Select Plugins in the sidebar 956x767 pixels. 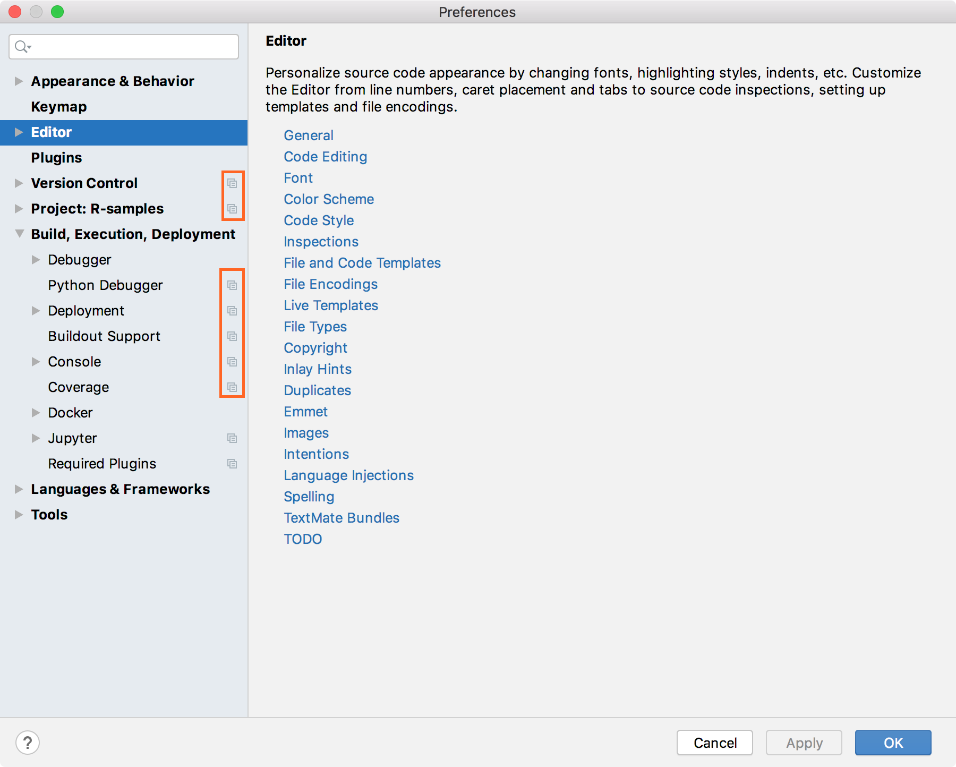56,157
